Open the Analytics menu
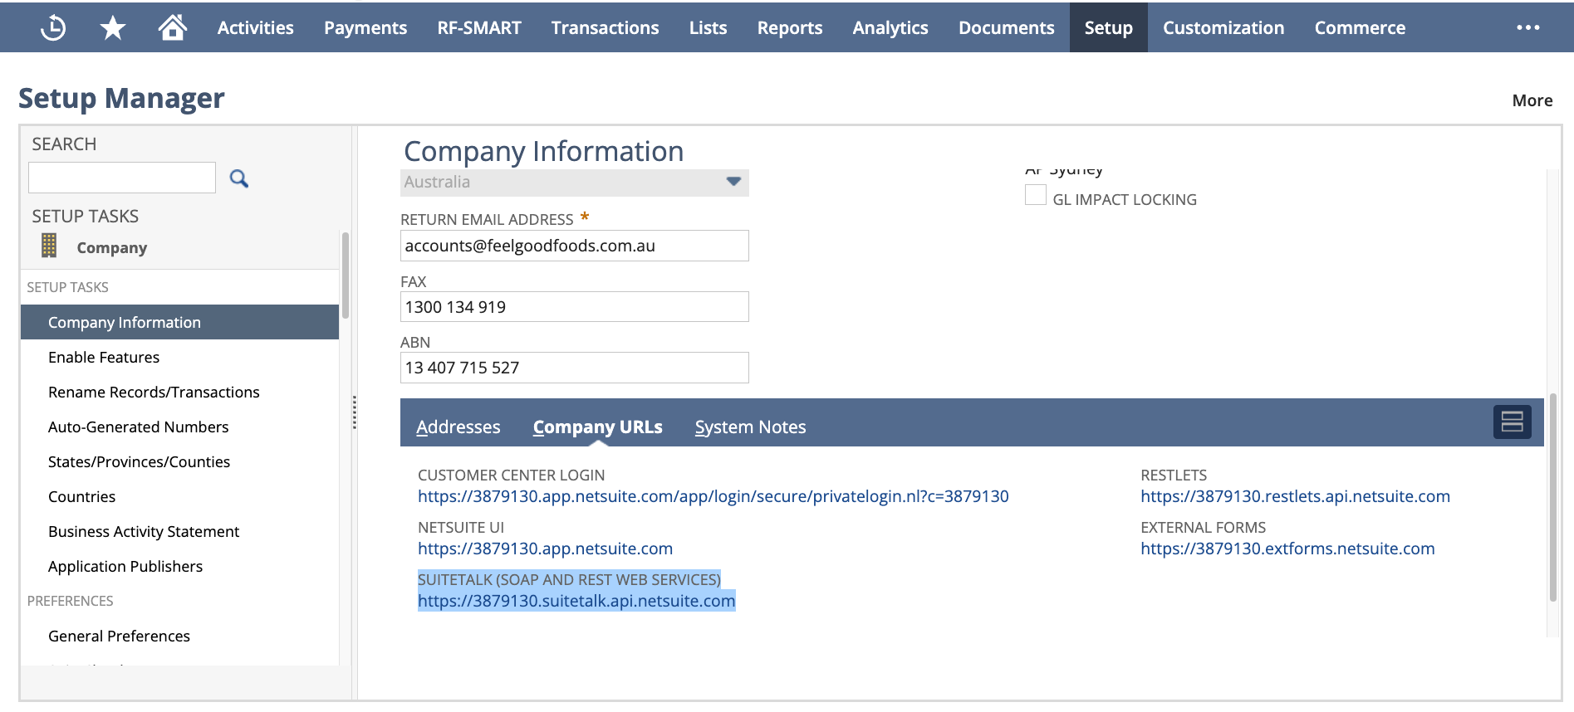 890,27
